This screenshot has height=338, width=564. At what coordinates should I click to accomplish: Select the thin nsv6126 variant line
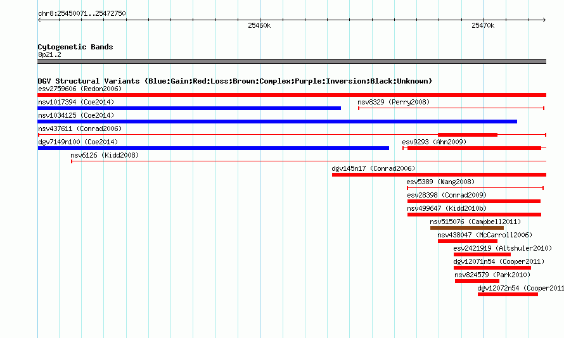[309, 161]
